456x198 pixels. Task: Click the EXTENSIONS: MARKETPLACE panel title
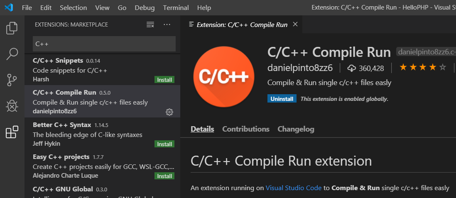[71, 25]
